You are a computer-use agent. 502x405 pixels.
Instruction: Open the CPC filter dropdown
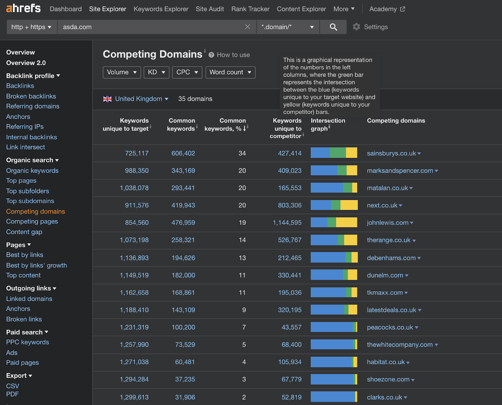(x=187, y=72)
